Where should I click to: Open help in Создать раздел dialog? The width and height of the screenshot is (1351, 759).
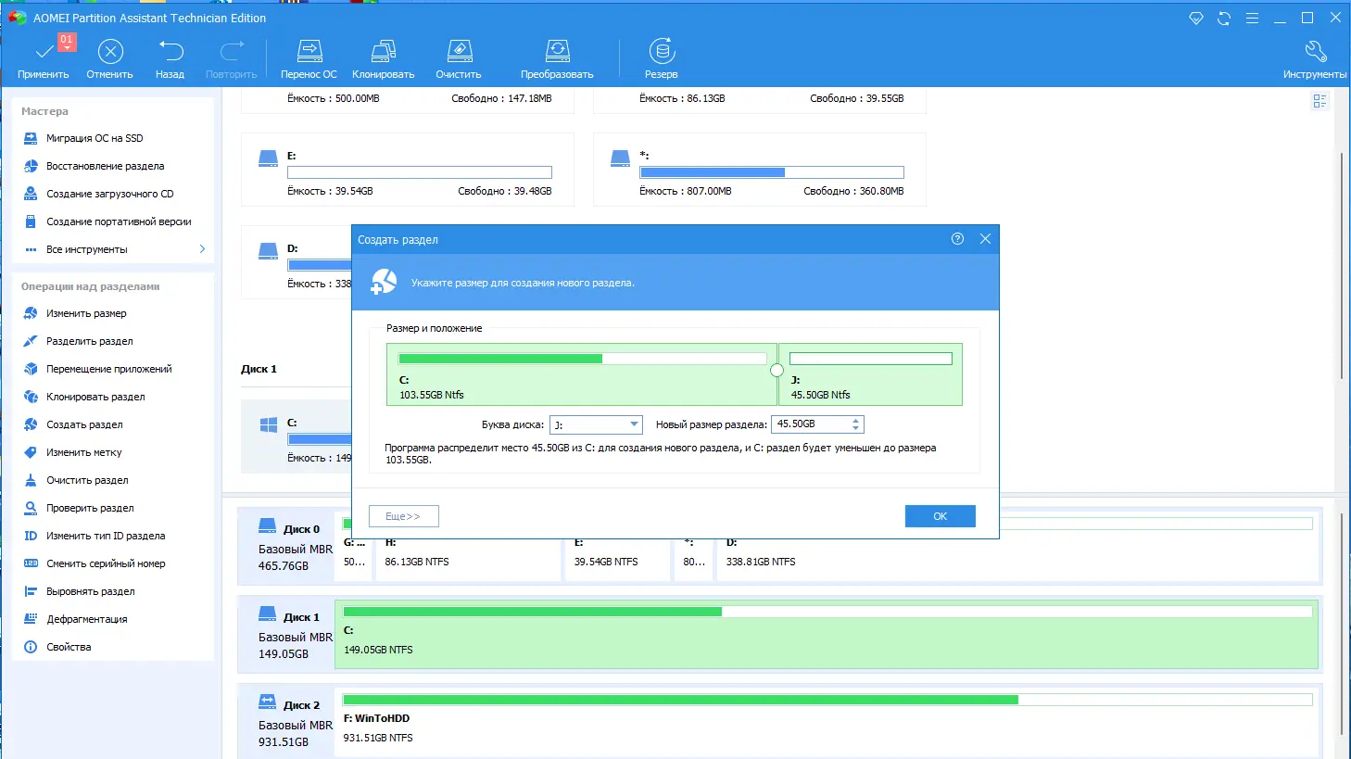(957, 239)
